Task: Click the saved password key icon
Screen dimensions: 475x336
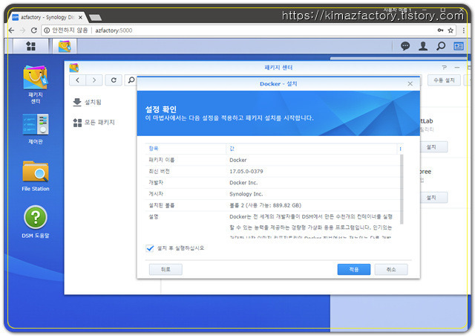Action: [440, 30]
